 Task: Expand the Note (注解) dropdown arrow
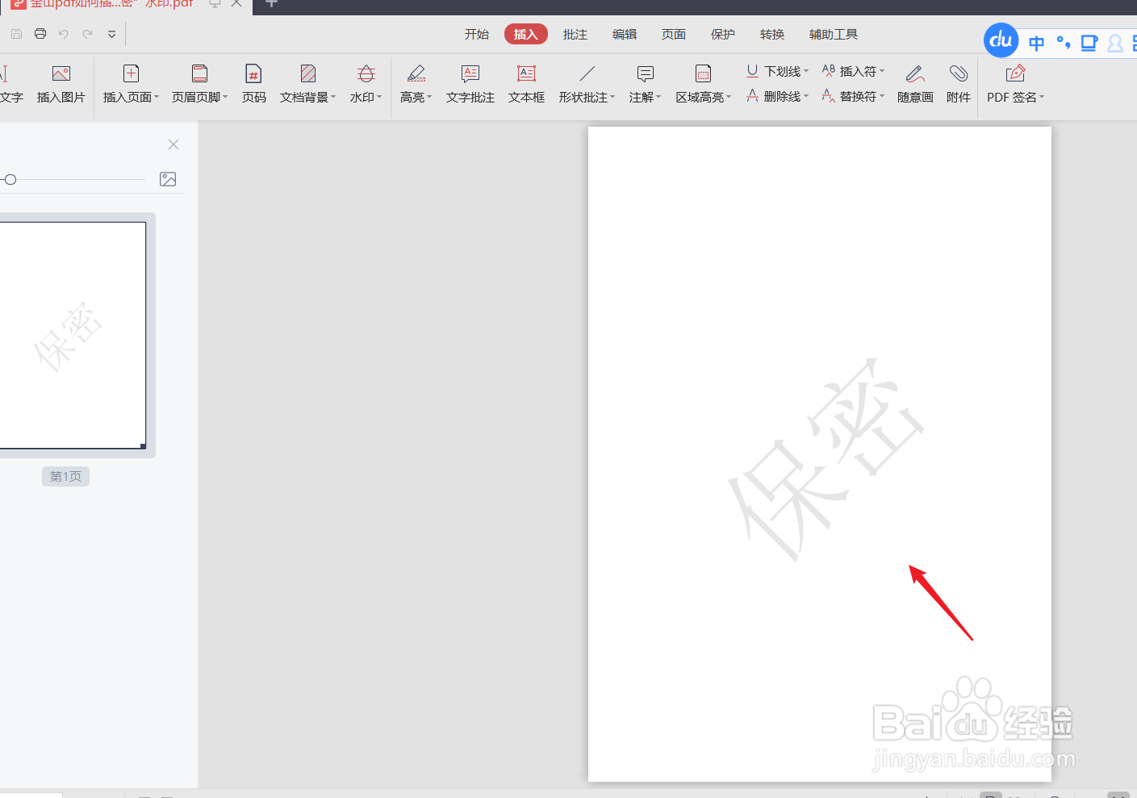point(658,97)
